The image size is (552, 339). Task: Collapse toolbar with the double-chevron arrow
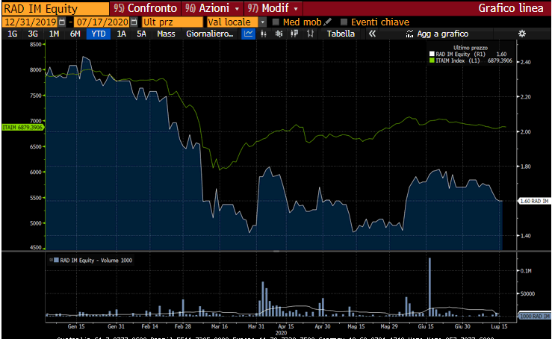372,34
